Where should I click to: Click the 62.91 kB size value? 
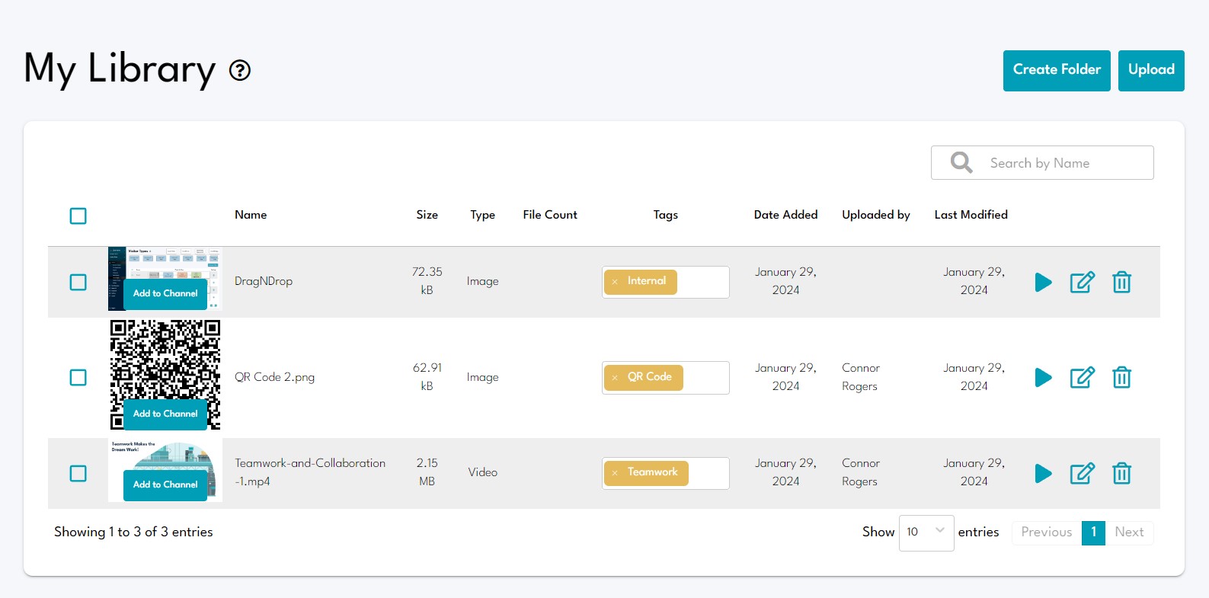coord(427,377)
